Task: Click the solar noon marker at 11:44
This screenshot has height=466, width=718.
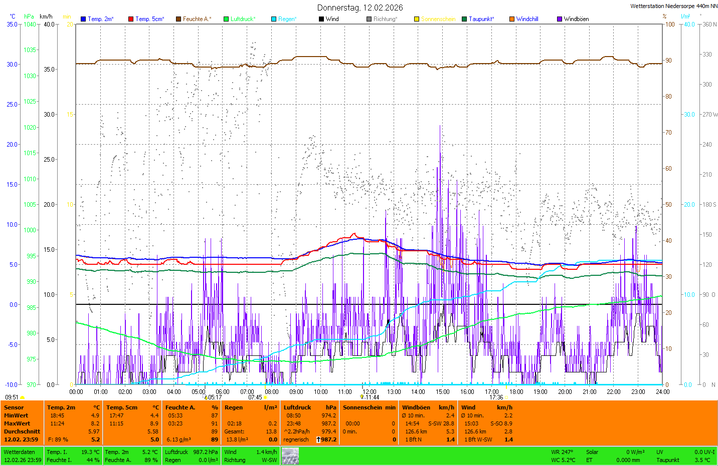Action: [362, 397]
